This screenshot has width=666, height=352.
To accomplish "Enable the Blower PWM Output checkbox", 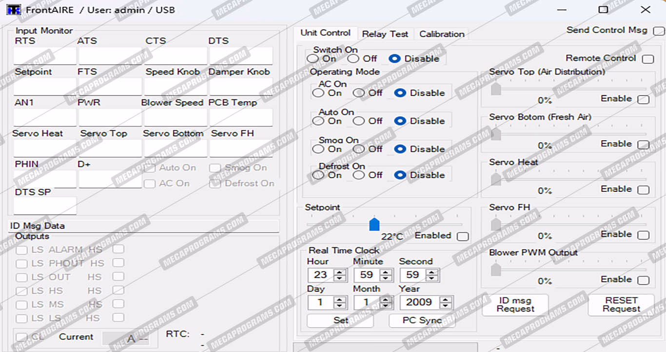I will tap(643, 280).
